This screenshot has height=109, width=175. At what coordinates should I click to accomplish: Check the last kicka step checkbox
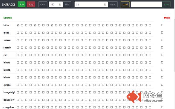point(150,25)
